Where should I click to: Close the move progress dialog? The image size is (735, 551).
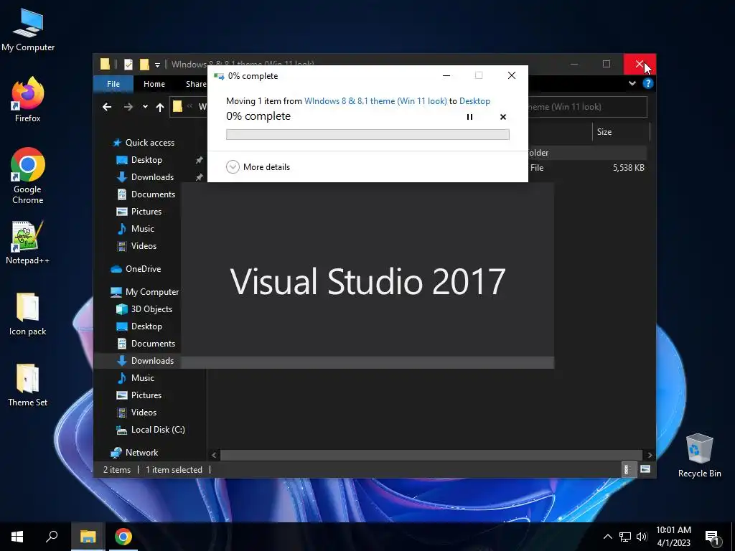point(512,75)
